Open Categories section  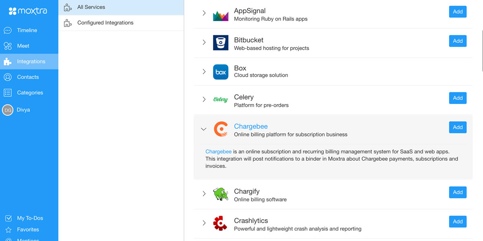tap(29, 93)
